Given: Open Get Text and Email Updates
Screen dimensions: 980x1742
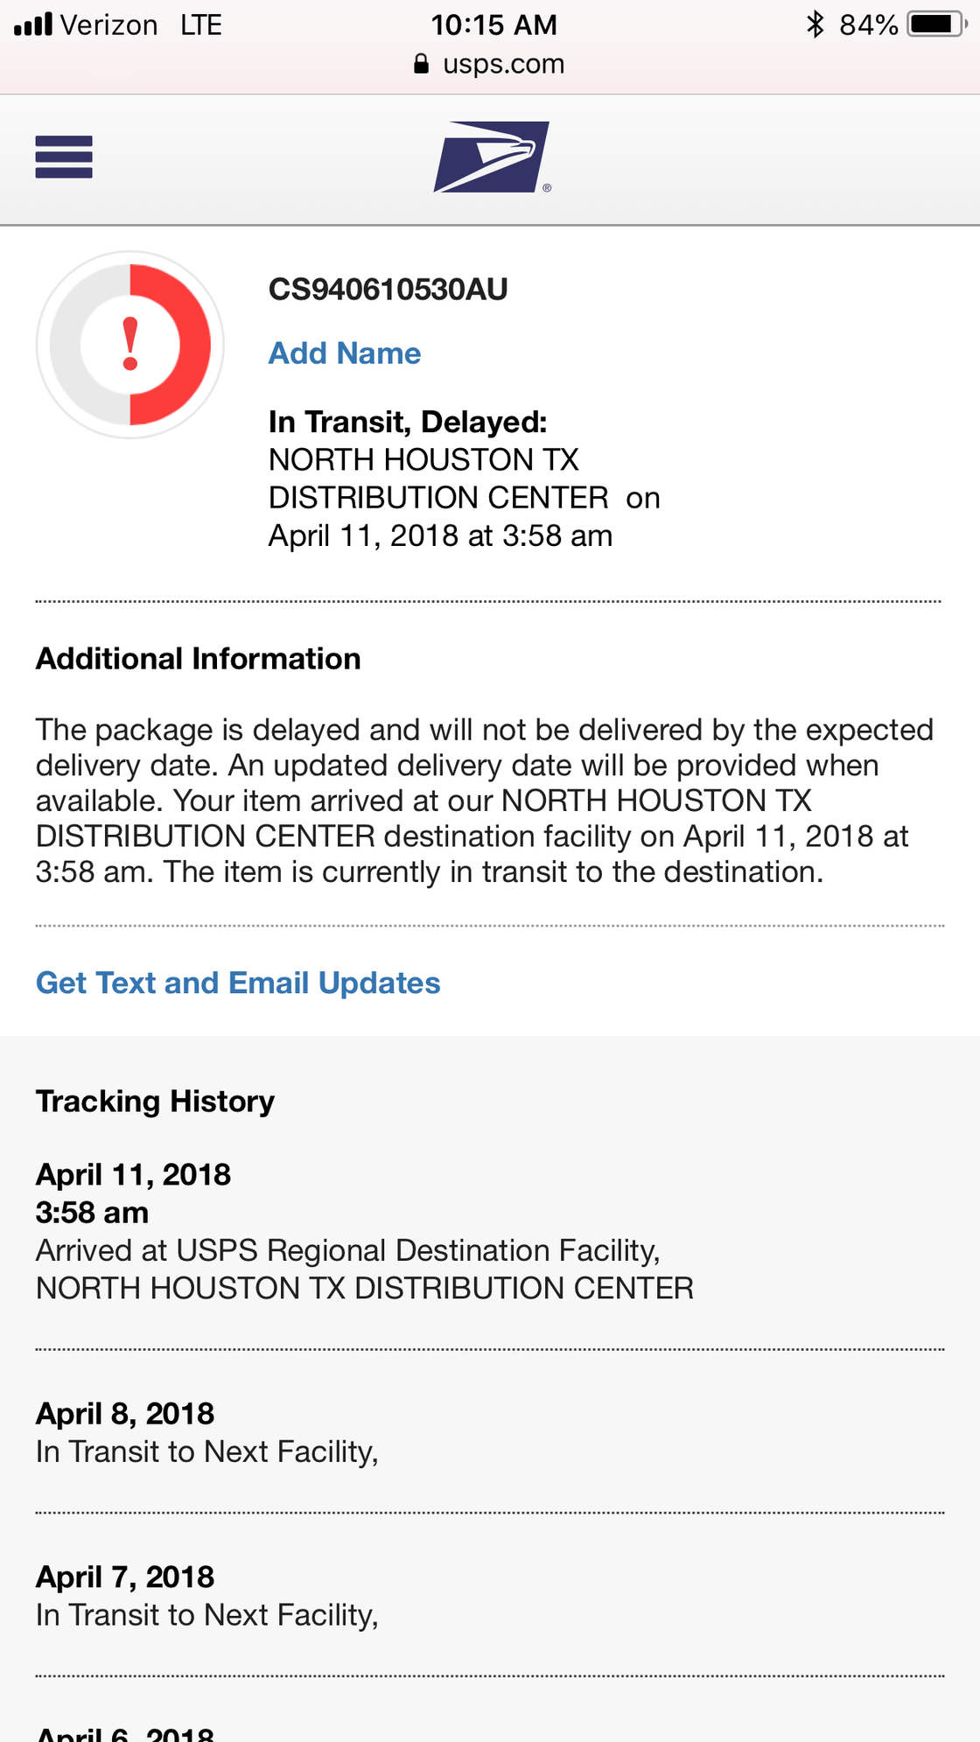Looking at the screenshot, I should [238, 983].
